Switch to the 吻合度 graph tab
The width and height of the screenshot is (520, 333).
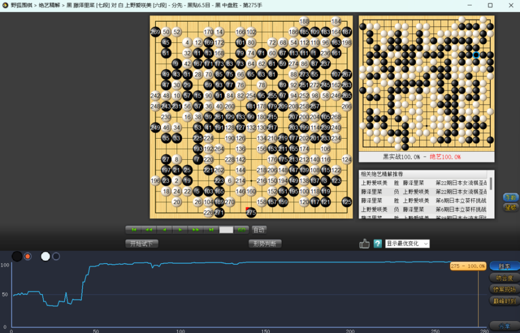point(504,278)
